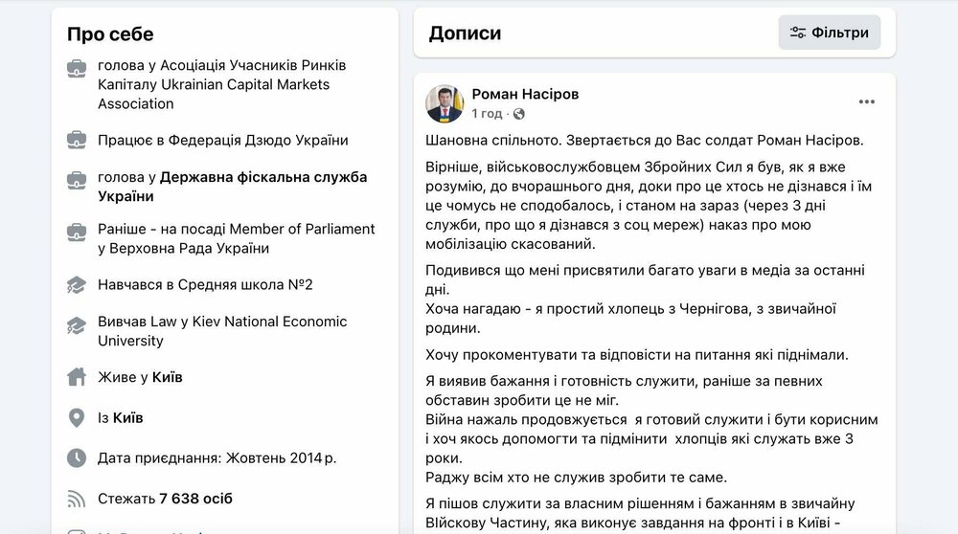Click the briefcase icon beside Державна фіскальна служба

77,178
